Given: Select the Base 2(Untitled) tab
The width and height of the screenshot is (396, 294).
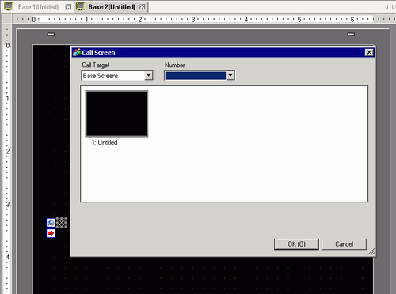Looking at the screenshot, I should click(x=112, y=7).
